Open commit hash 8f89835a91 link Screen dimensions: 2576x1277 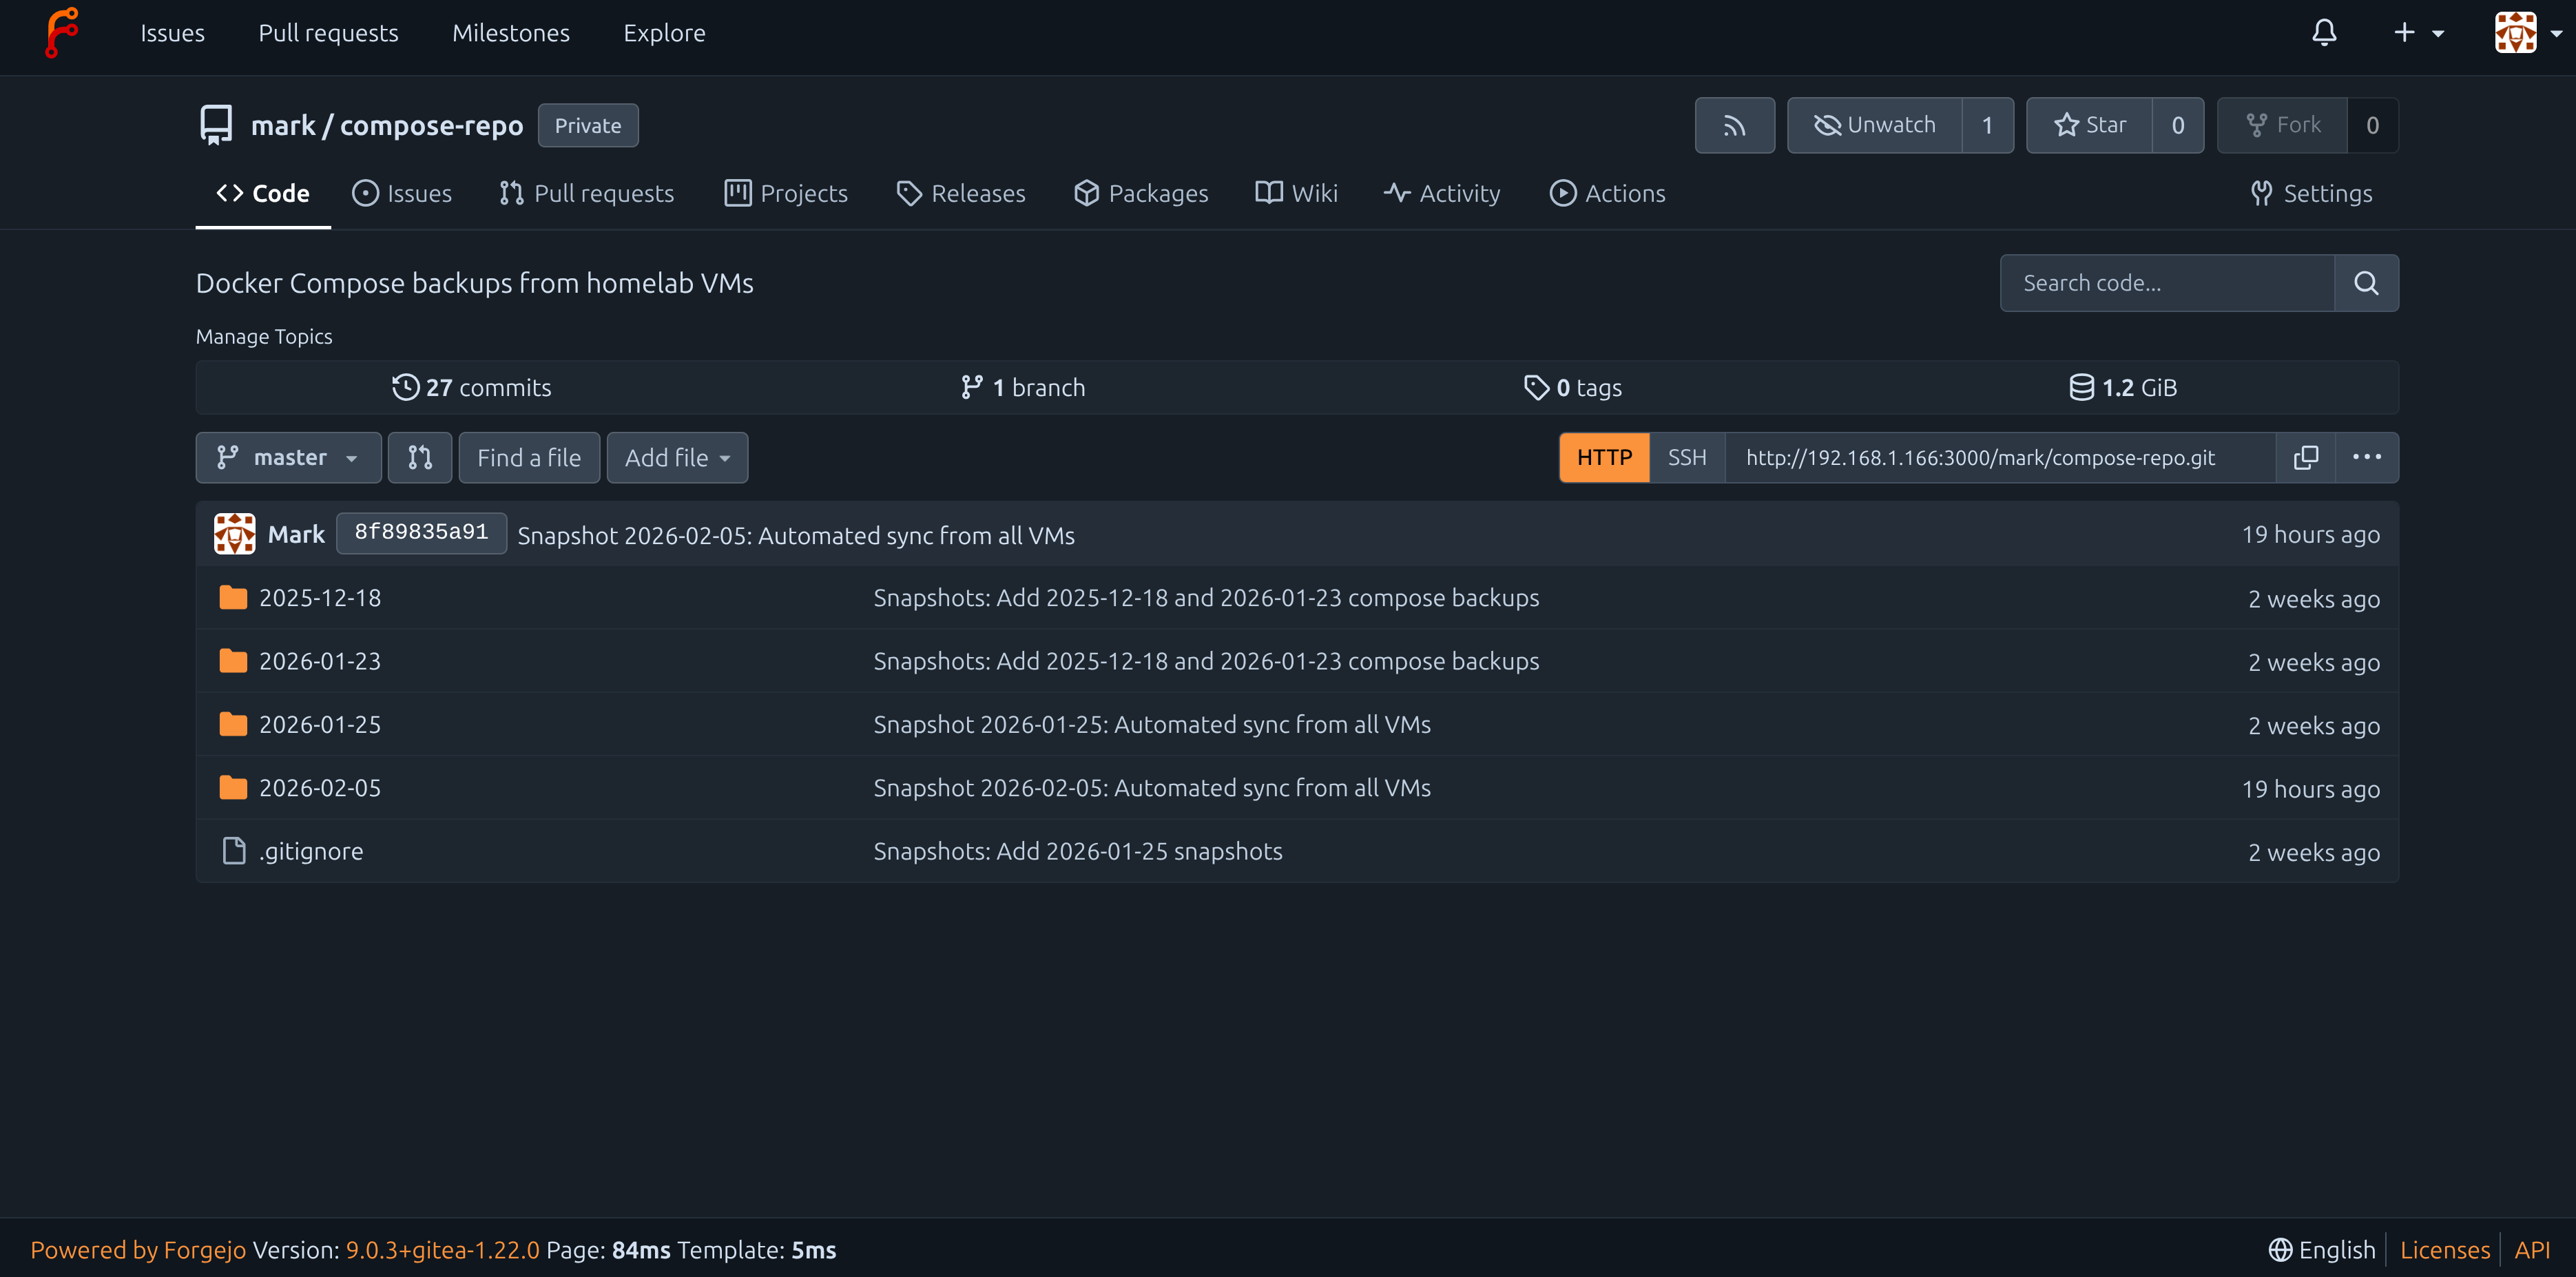(421, 532)
